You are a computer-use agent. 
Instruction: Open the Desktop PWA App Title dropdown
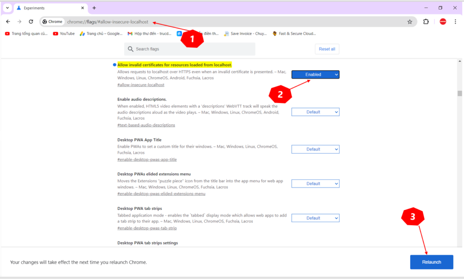(315, 149)
